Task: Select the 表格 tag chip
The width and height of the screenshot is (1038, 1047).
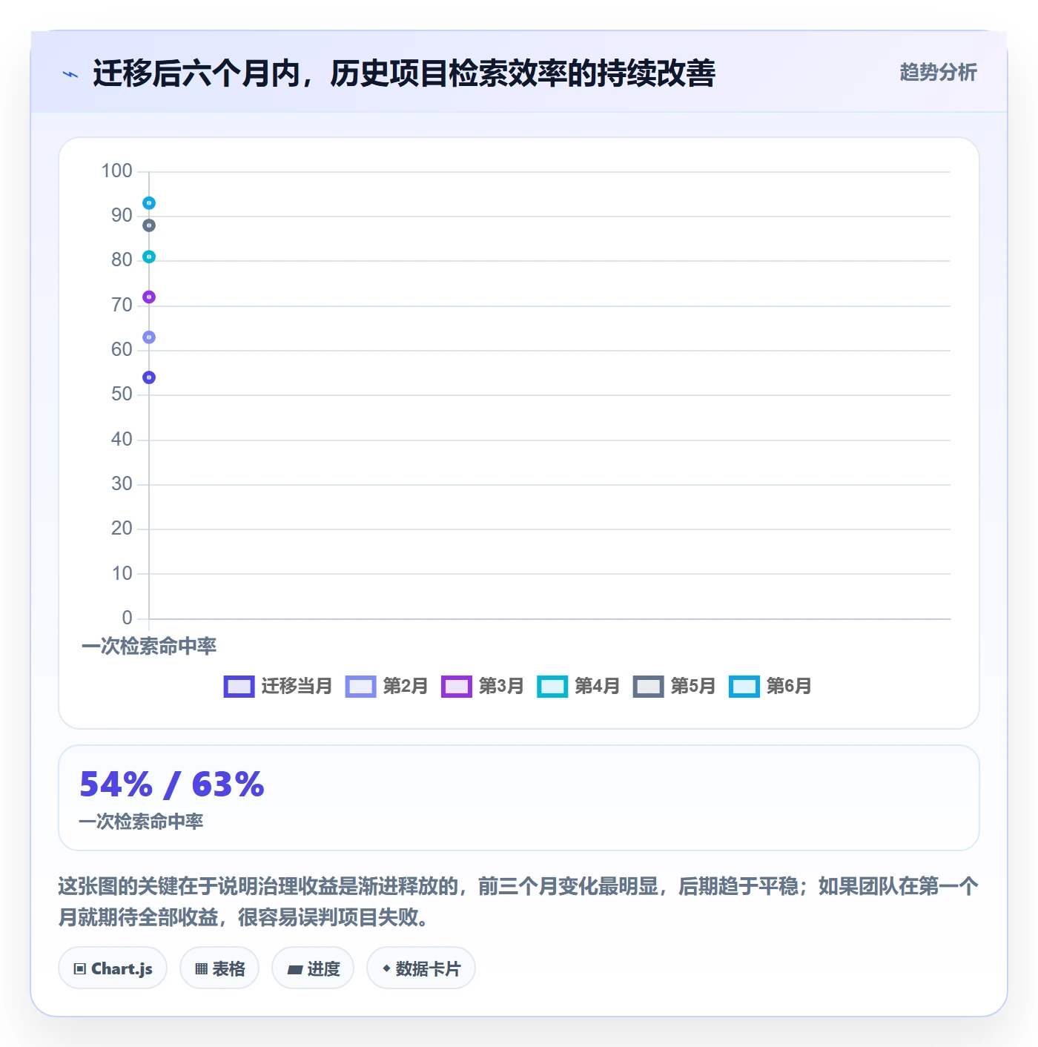Action: click(x=219, y=968)
